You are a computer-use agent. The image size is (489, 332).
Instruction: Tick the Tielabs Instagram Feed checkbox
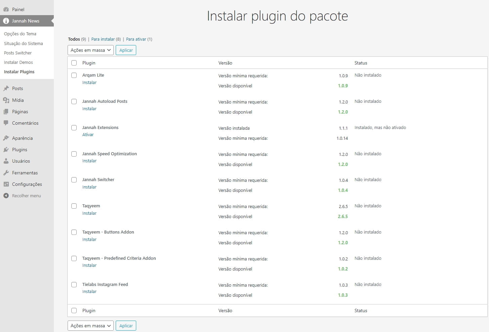coord(74,285)
